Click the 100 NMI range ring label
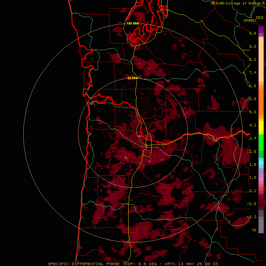 133,23
